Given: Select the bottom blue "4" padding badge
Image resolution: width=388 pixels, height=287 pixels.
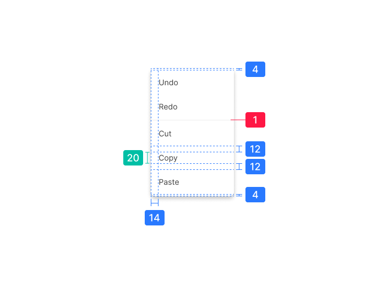Looking at the screenshot, I should coord(255,195).
